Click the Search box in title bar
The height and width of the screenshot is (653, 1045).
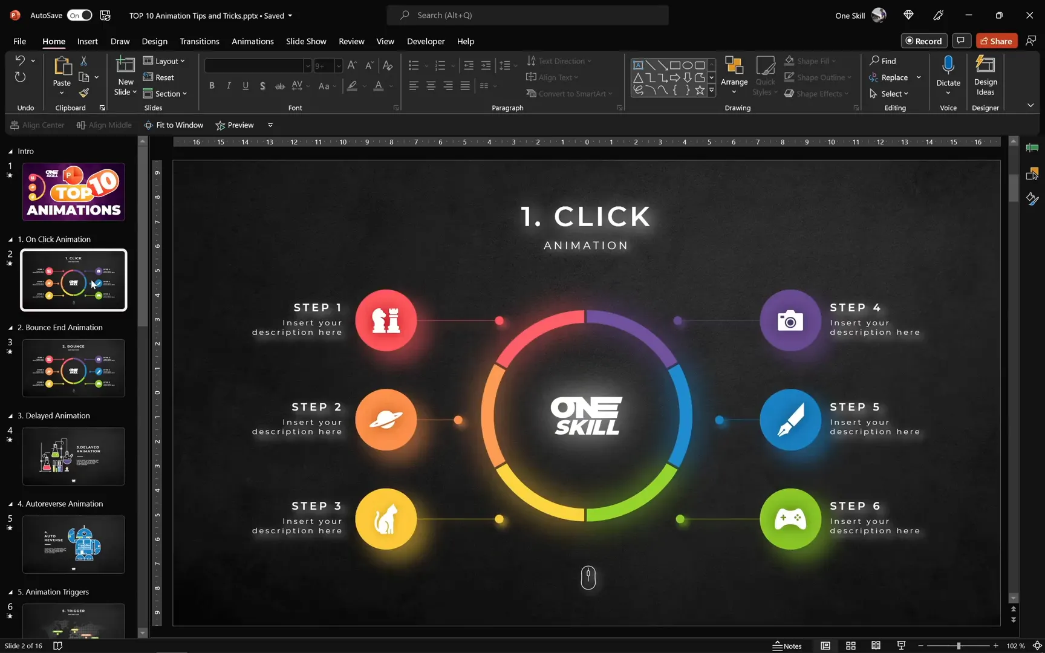527,15
